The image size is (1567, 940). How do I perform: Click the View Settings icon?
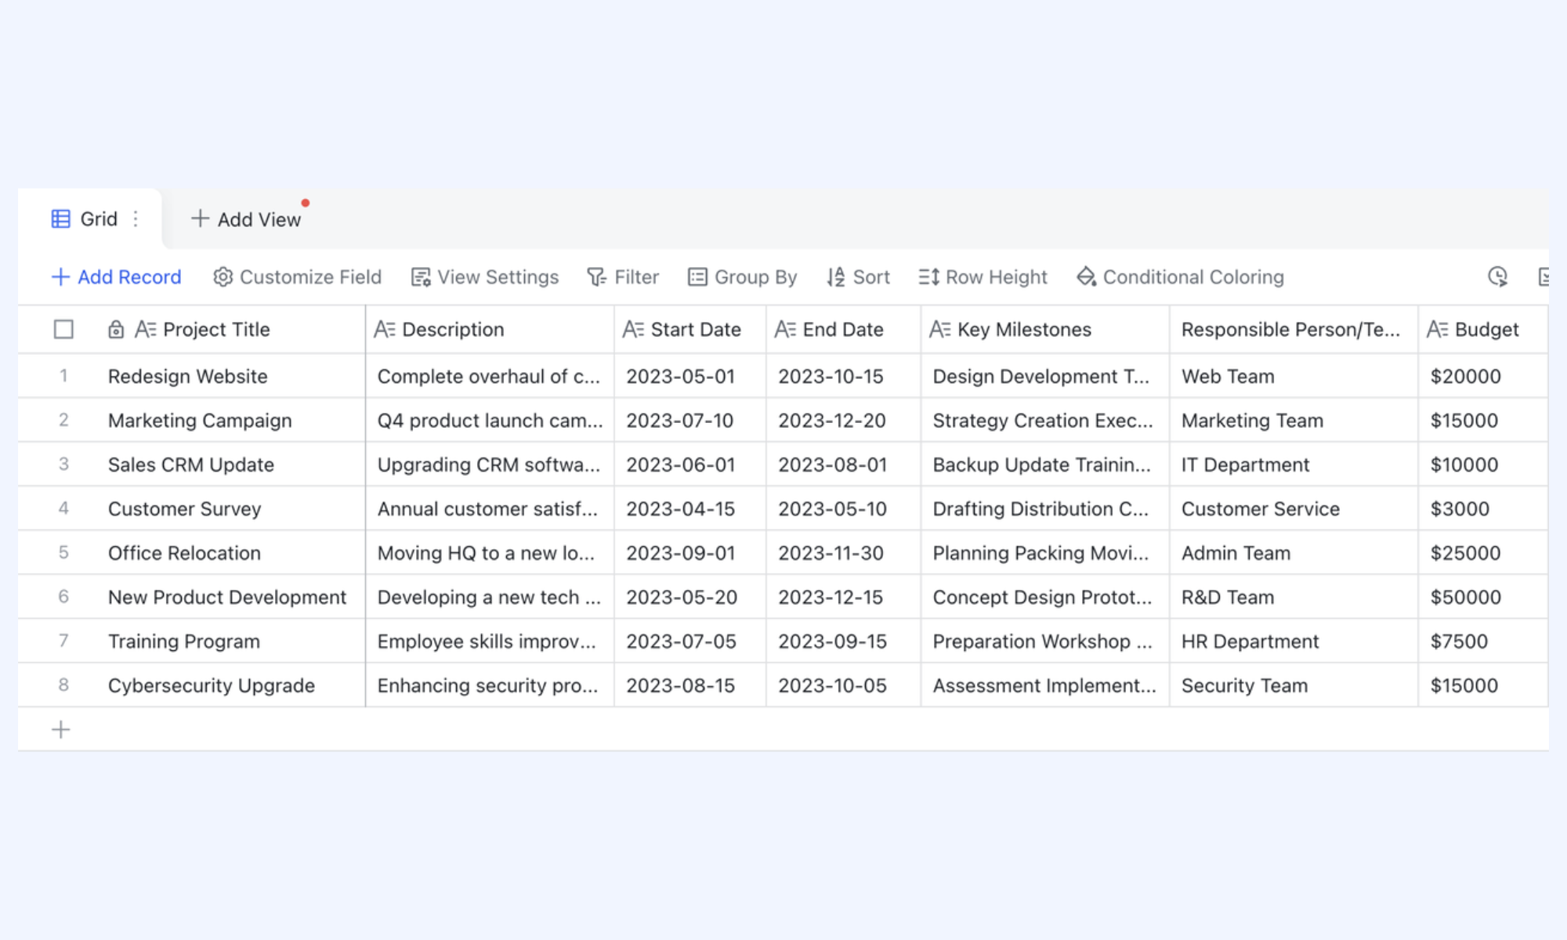[421, 277]
